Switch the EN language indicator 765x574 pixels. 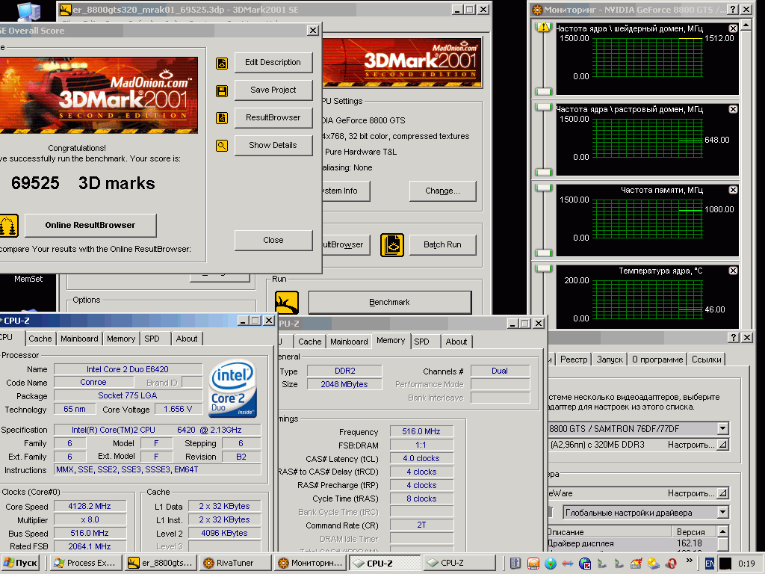coord(710,564)
